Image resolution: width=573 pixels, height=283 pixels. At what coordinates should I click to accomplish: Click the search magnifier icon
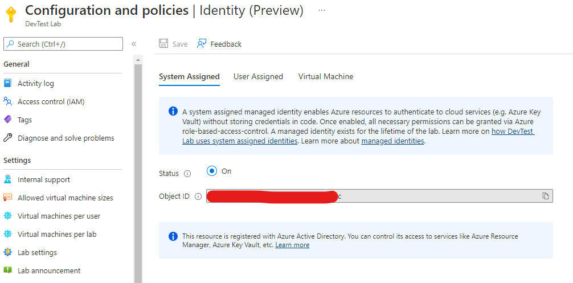click(11, 44)
